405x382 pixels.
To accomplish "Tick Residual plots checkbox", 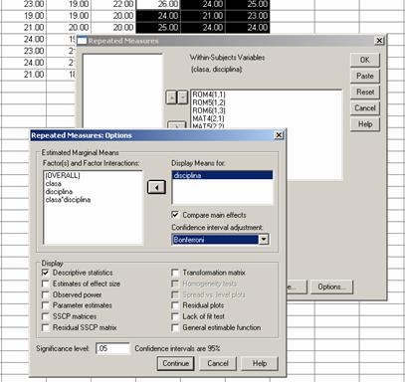I will click(175, 305).
